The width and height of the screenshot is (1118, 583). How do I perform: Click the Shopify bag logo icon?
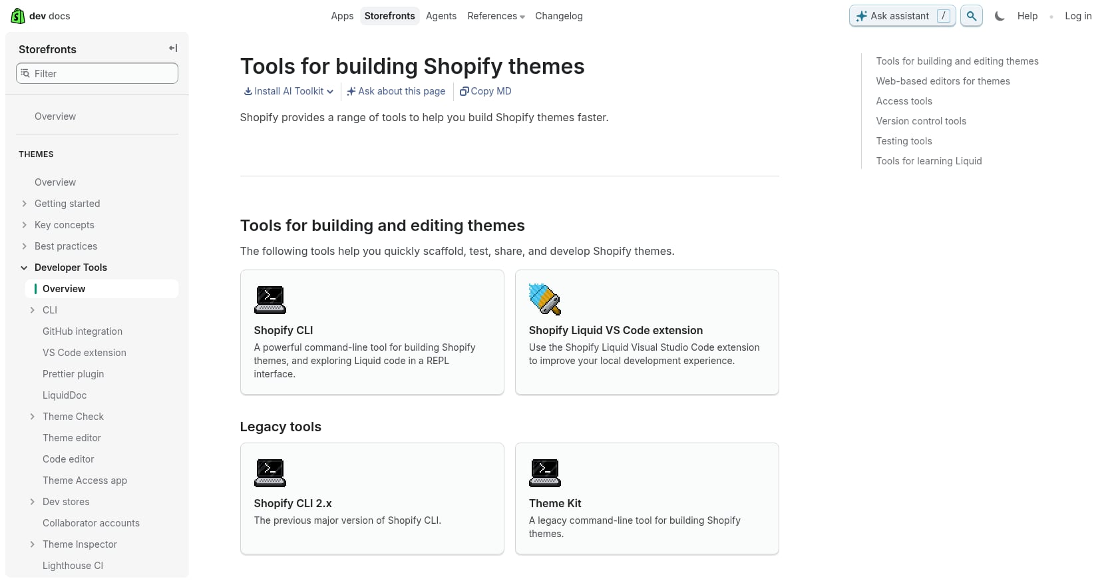18,16
